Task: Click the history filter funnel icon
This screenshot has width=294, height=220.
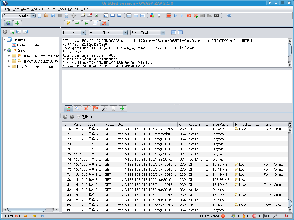Action: click(x=79, y=117)
